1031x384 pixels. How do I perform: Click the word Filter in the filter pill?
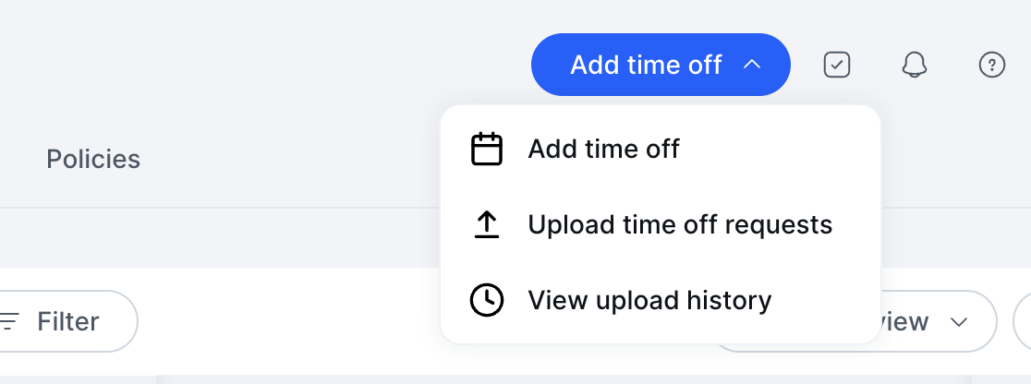[x=67, y=321]
